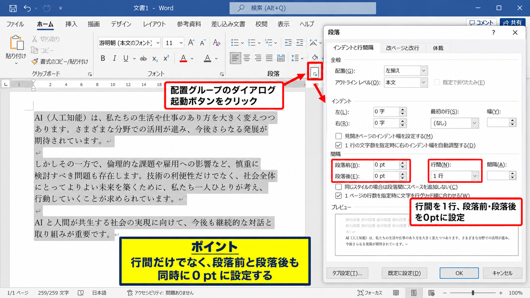530x298 pixels.
Task: Click the zoom slider handle
Action: coord(473,293)
